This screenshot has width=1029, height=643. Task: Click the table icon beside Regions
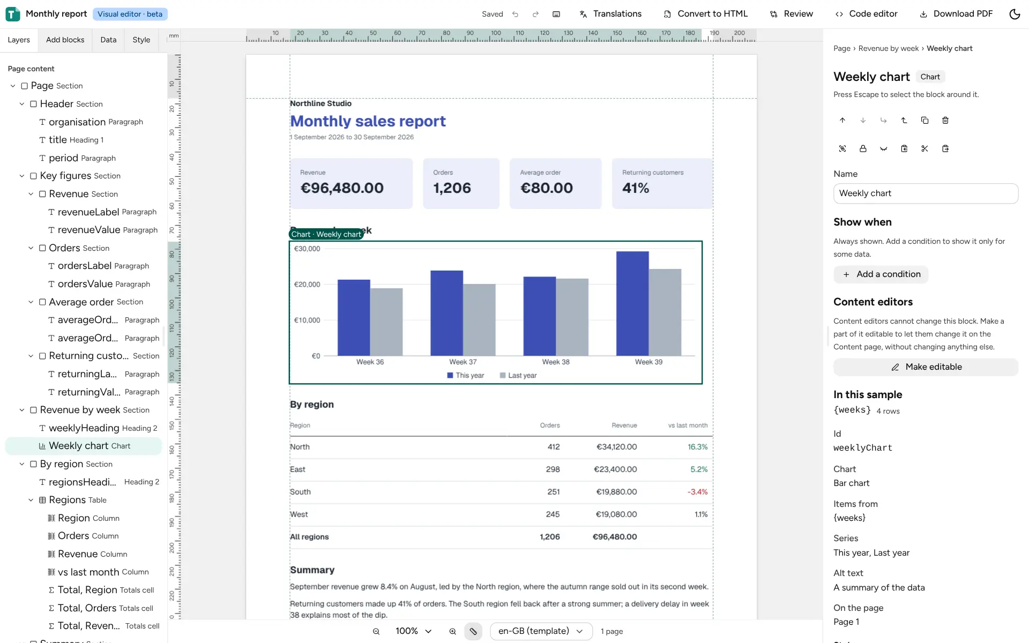click(42, 500)
